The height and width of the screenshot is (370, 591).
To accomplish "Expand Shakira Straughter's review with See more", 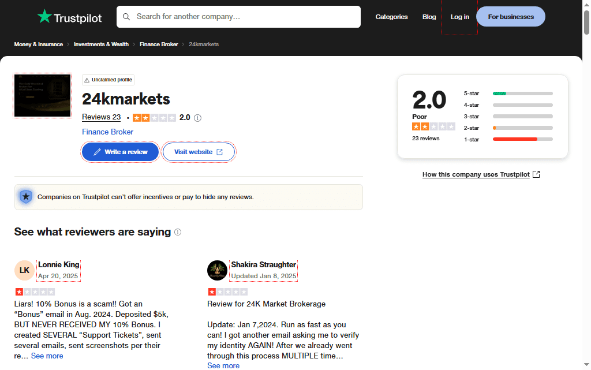I will [x=223, y=366].
